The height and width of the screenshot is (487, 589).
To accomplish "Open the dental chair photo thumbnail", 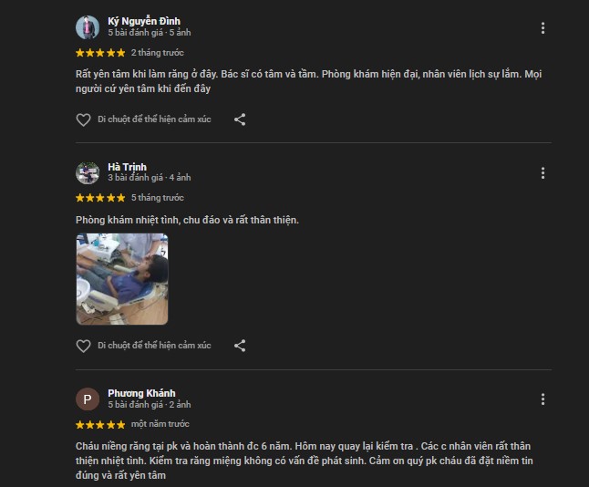I will 122,279.
